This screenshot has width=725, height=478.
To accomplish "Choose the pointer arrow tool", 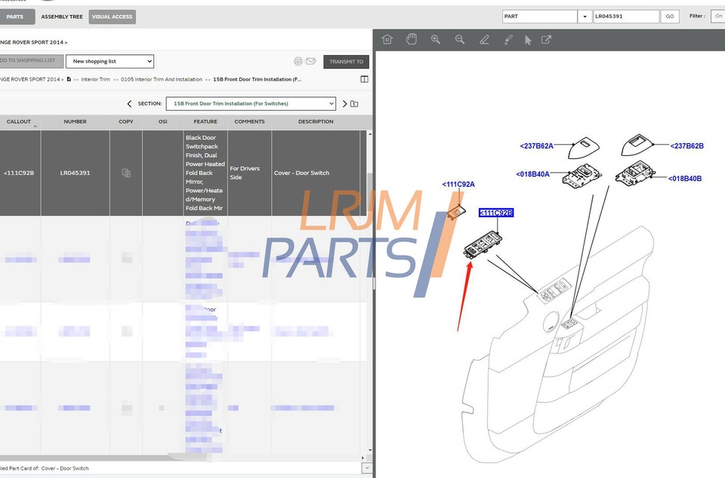I will point(528,40).
